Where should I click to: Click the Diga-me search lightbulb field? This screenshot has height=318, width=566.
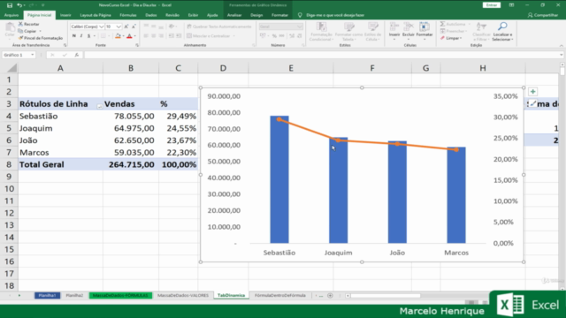[x=330, y=15]
